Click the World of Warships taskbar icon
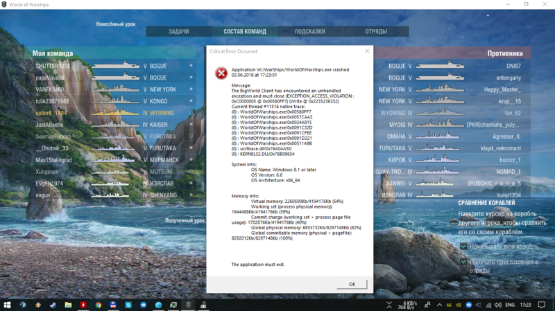 188,305
